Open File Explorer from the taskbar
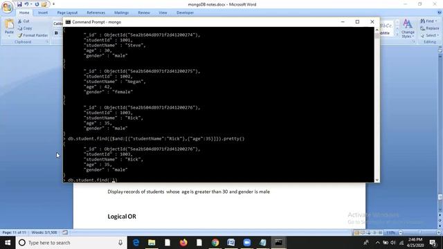 tap(152, 243)
